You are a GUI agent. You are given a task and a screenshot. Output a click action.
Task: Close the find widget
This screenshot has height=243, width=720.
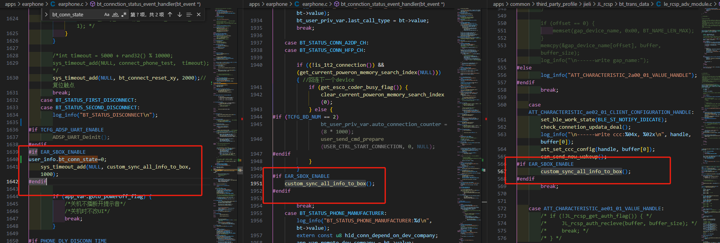[x=199, y=14]
